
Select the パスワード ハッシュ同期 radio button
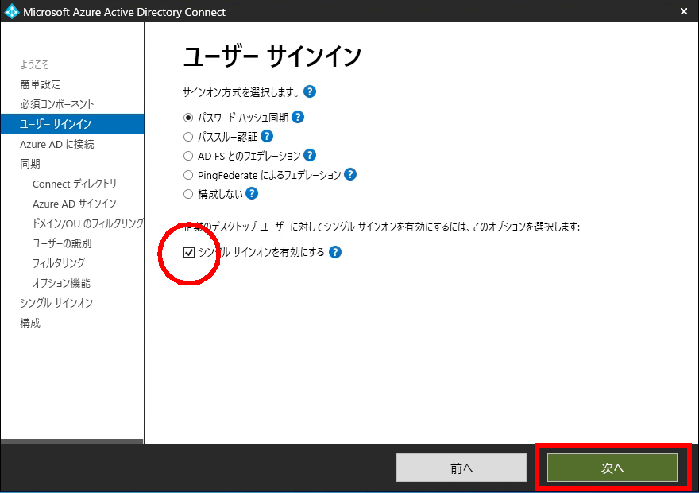click(x=188, y=118)
